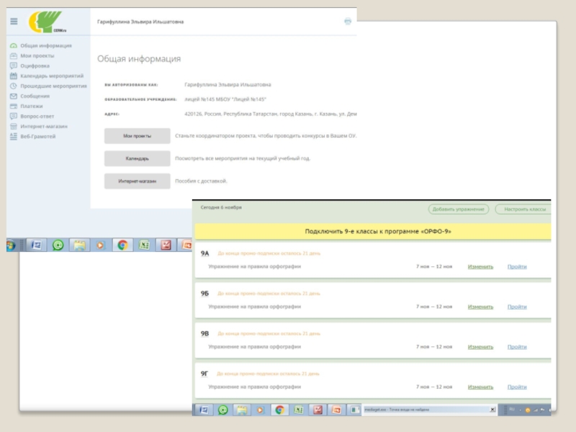Click the gray Календарь button

coord(137,158)
